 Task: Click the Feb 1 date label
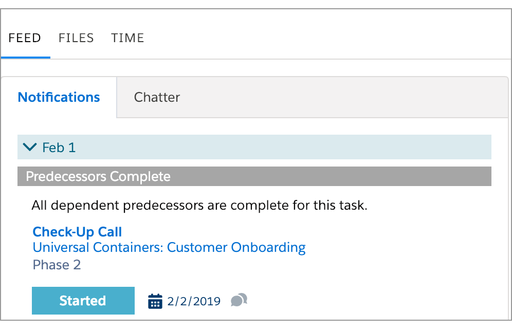(59, 148)
